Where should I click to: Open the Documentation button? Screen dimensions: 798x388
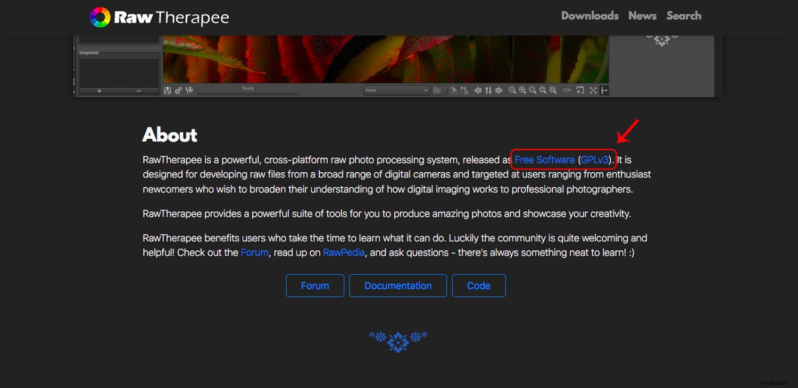(x=397, y=285)
